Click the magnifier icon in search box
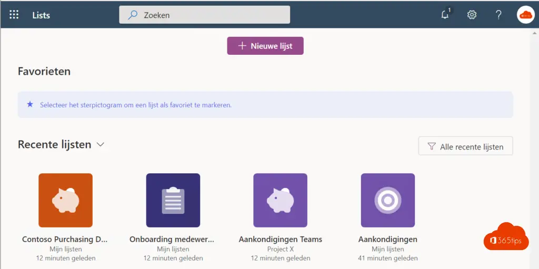Viewport: 539px width, 269px height. [x=133, y=15]
